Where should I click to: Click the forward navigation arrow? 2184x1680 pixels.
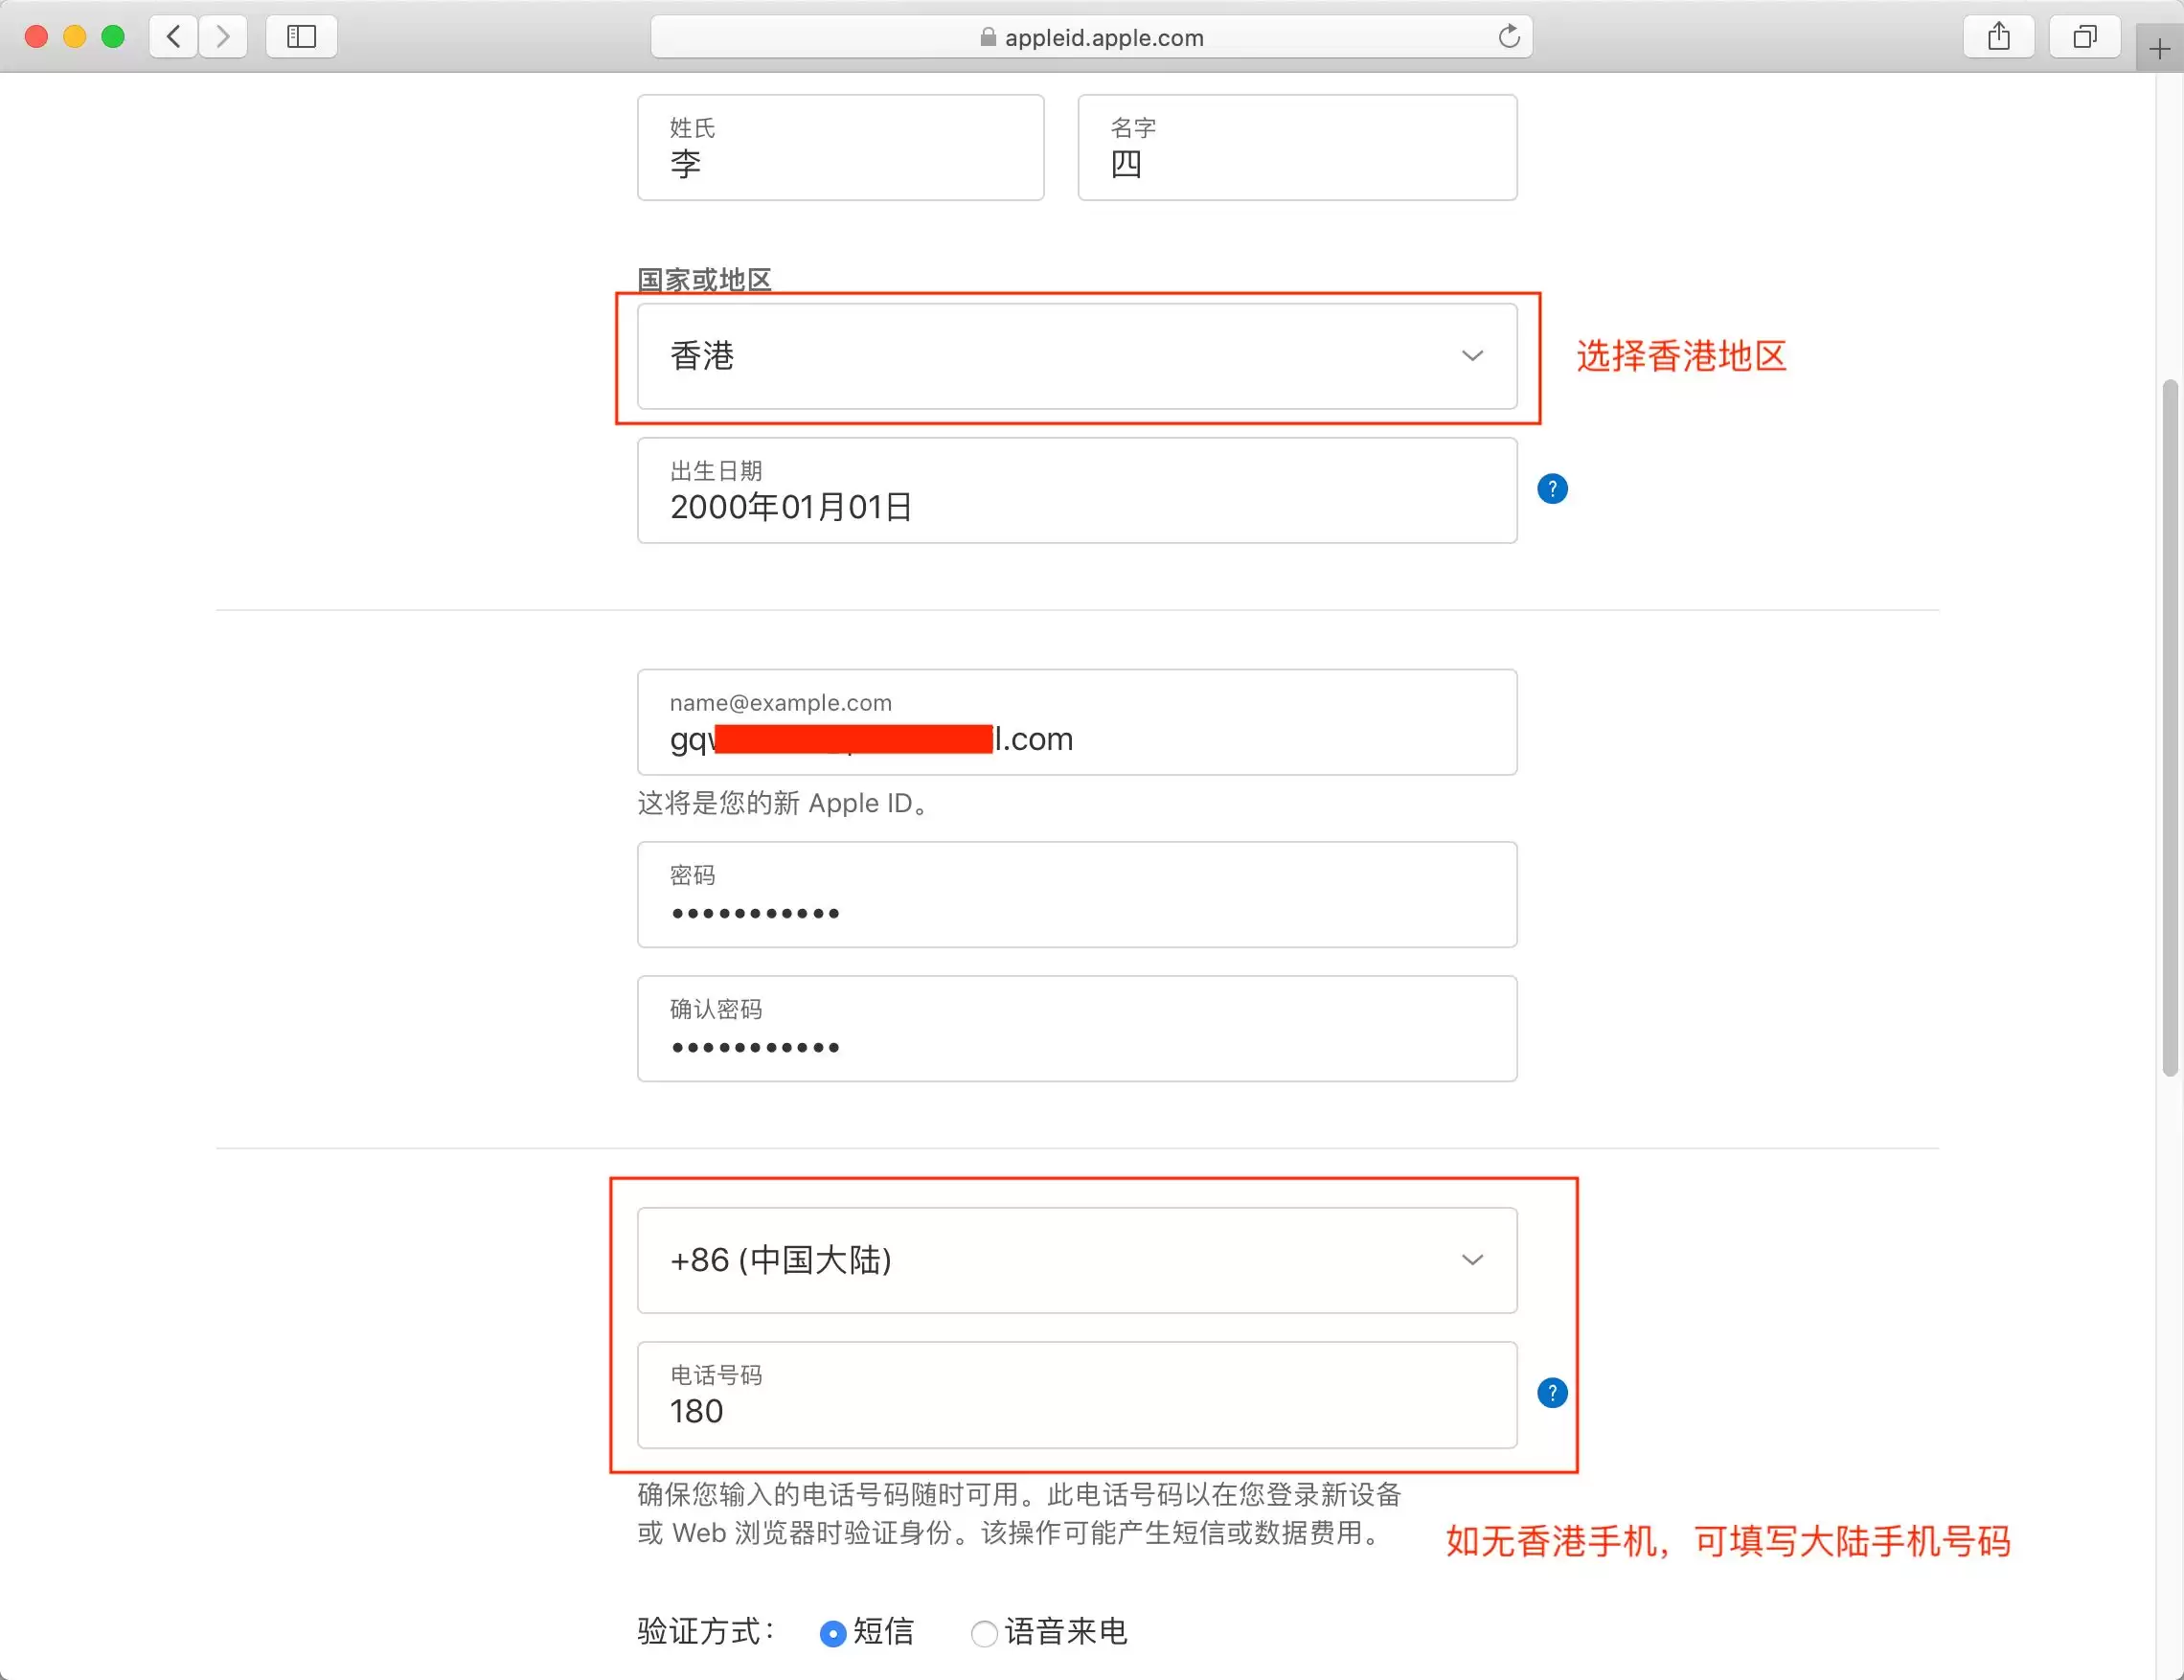[x=223, y=36]
